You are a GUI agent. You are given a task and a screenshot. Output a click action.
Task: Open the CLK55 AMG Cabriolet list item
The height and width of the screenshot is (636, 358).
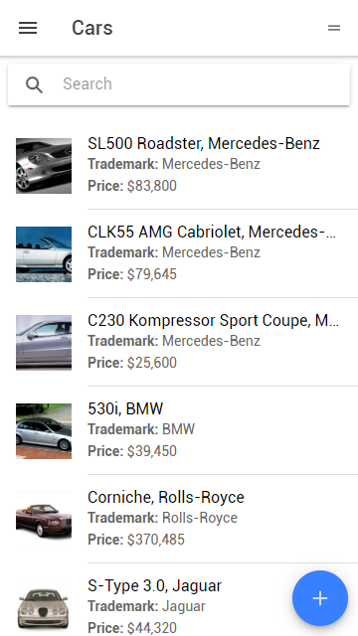click(179, 254)
